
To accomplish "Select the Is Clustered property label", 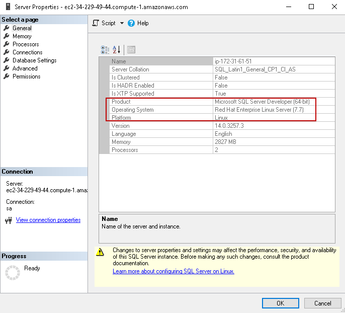I will [125, 77].
